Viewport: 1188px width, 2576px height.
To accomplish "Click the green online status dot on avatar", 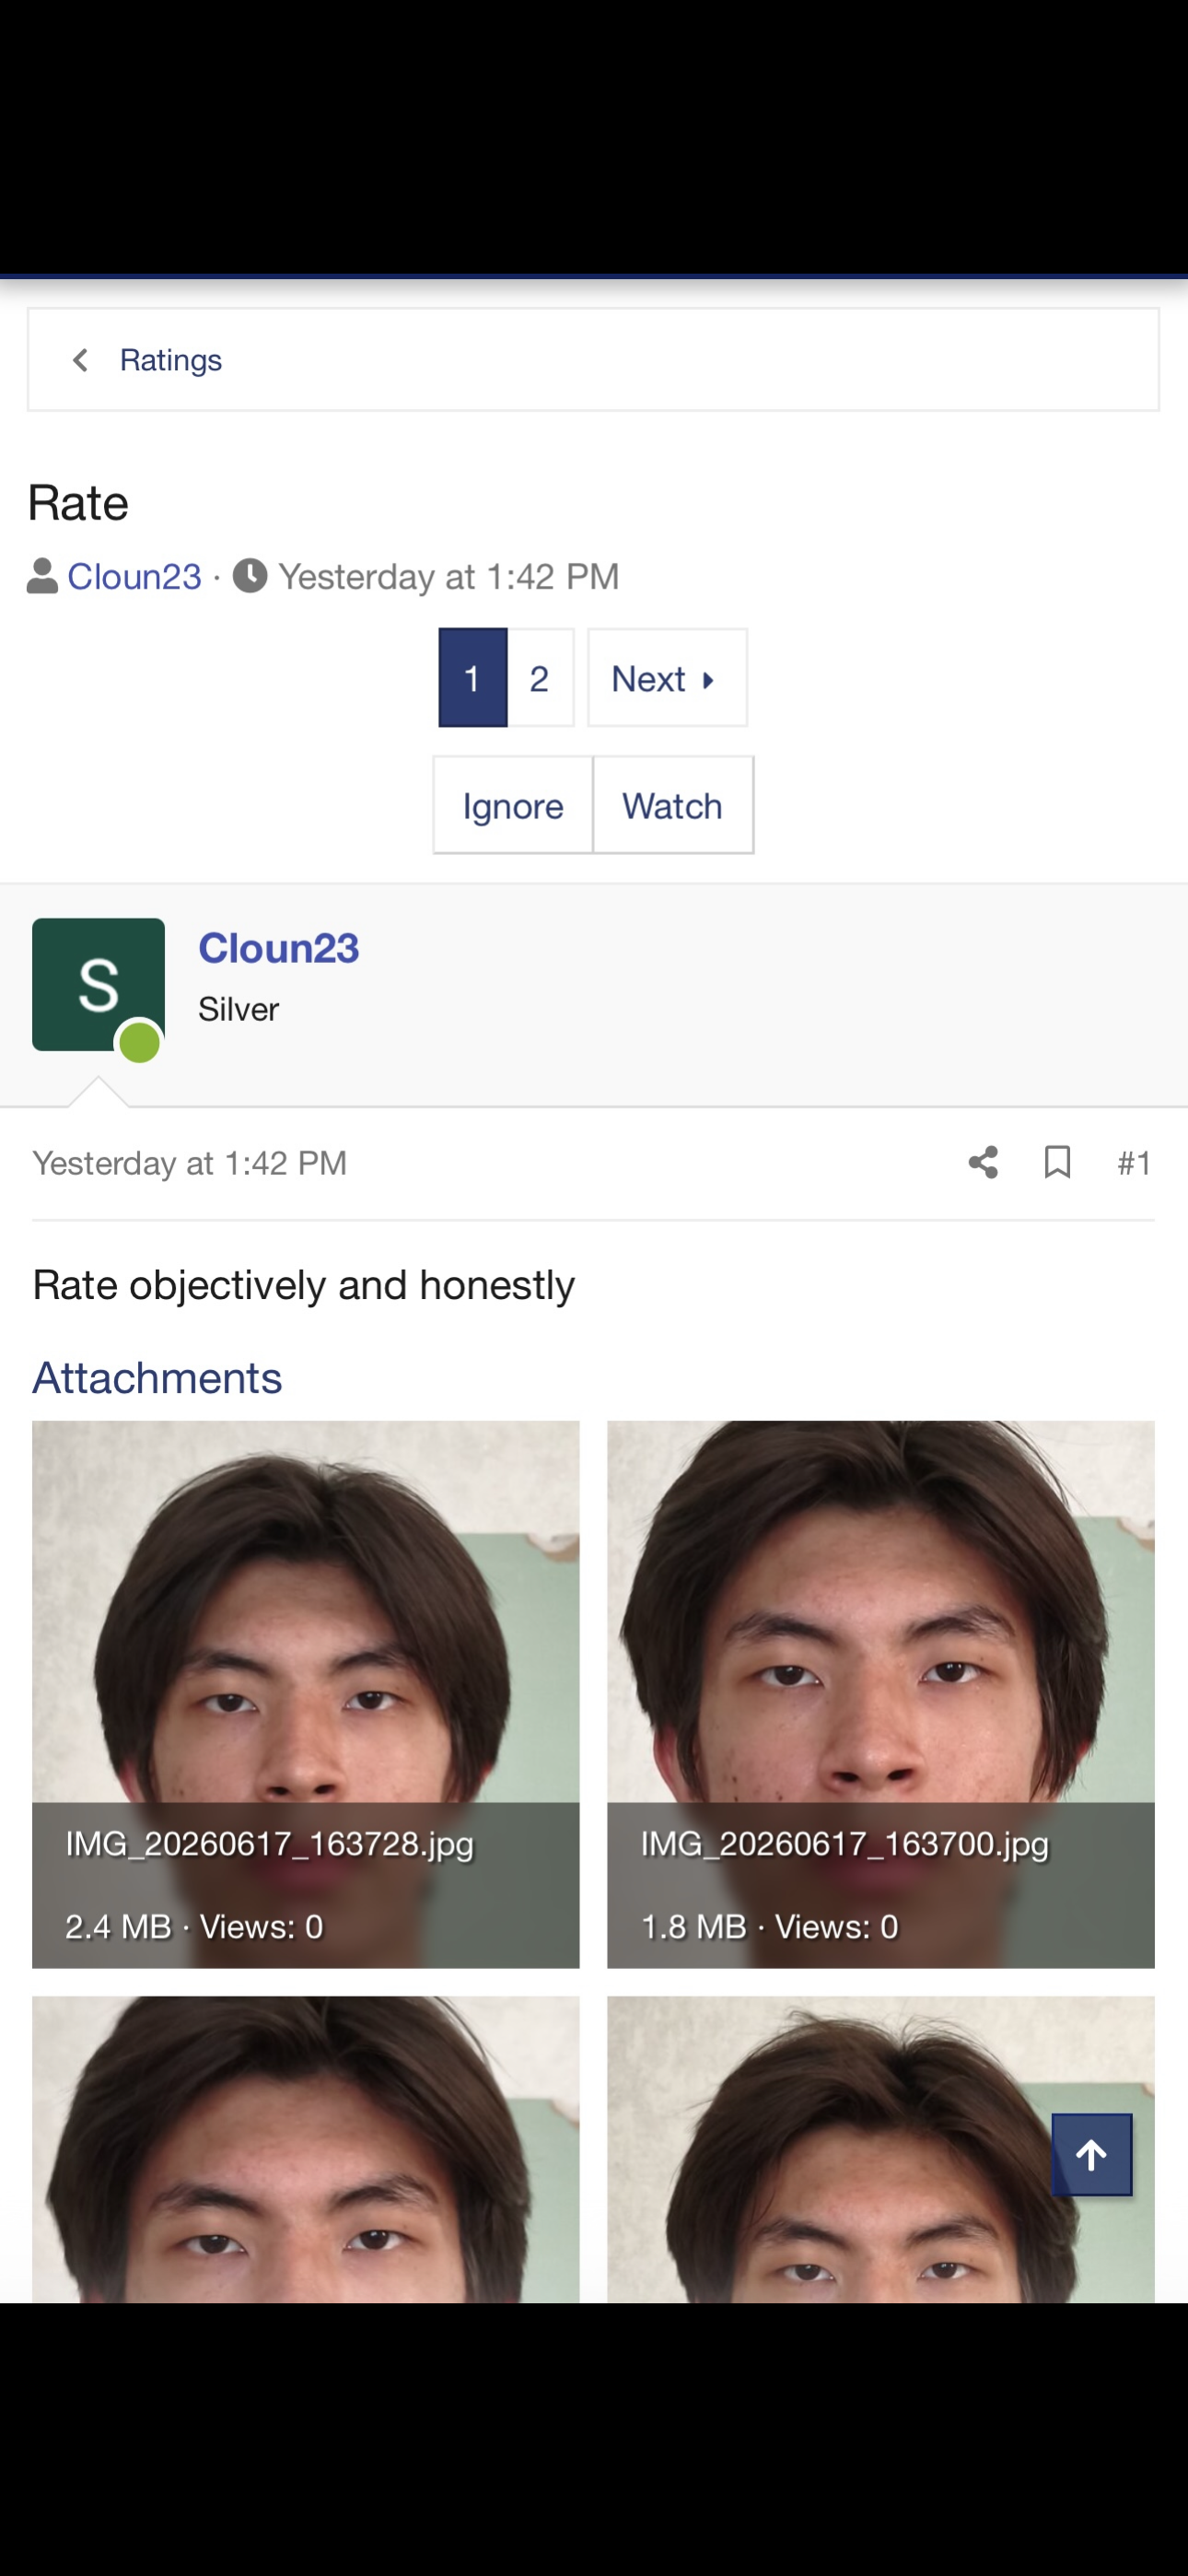I will click(140, 1043).
